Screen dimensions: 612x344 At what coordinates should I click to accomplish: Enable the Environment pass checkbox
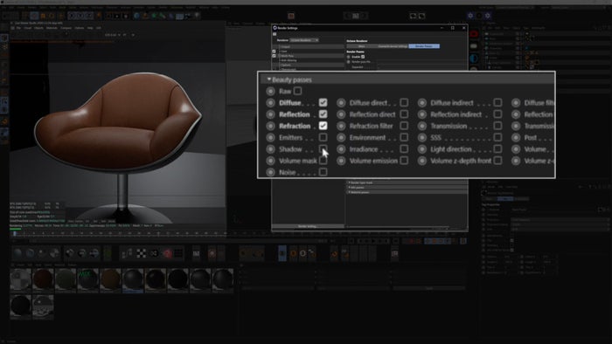pos(404,137)
